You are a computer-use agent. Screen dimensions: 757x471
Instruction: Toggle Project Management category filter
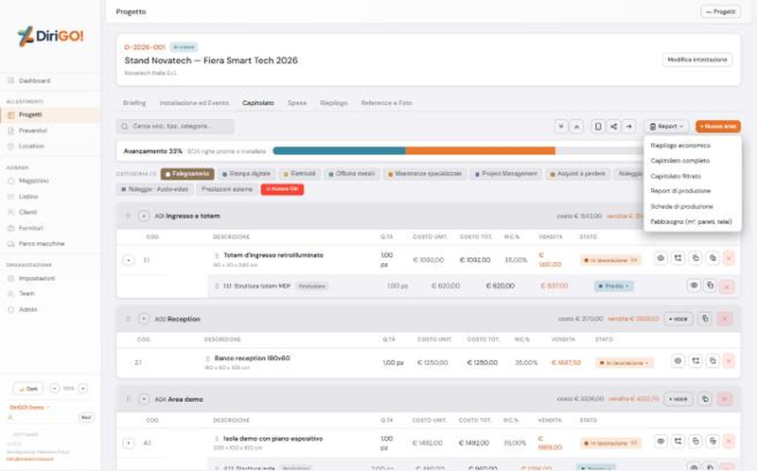pos(505,174)
